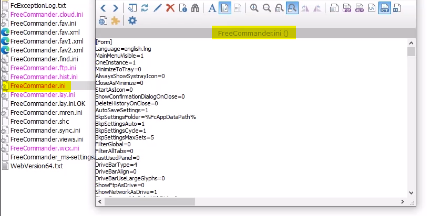Select FreeCommander.sync.ini file
This screenshot has height=216, width=431.
coord(45,130)
